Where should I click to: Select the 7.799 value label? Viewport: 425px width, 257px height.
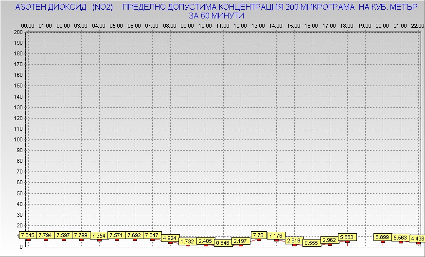[81, 235]
